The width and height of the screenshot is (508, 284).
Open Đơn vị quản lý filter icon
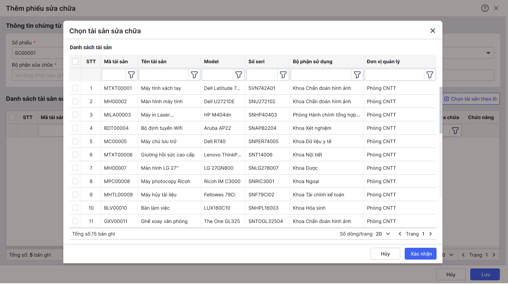[430, 75]
